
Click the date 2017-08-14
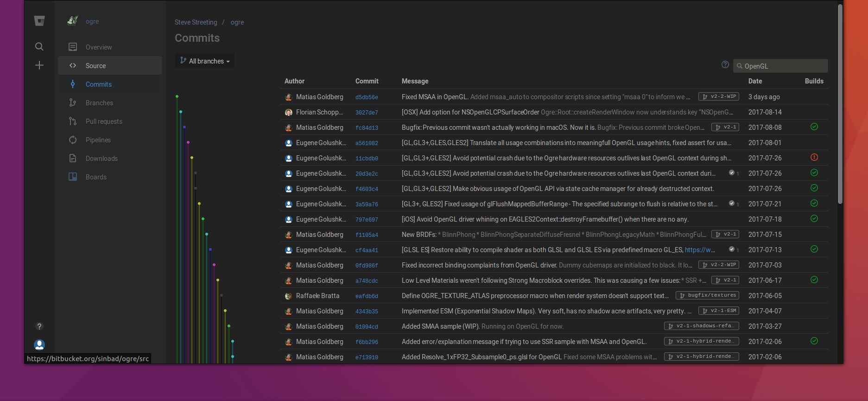pos(765,112)
